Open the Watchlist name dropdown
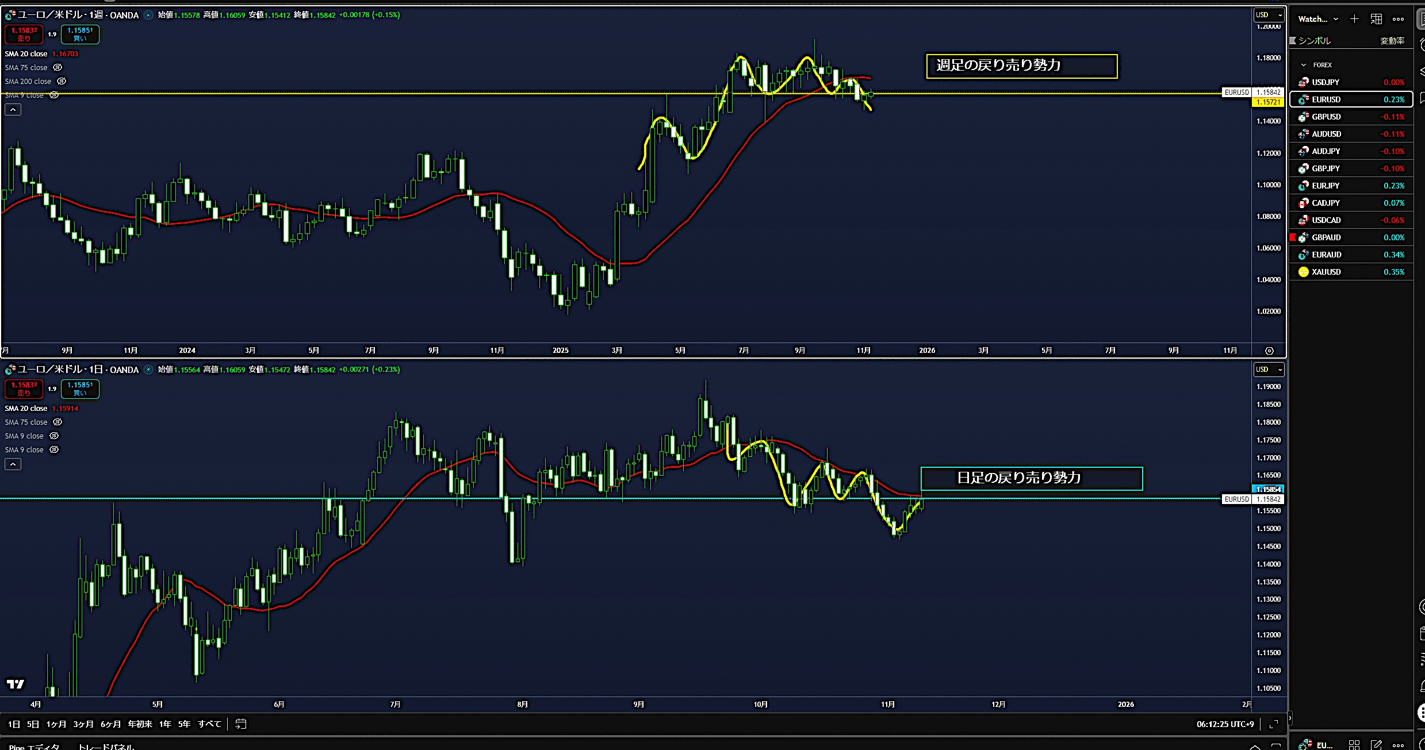This screenshot has height=750, width=1425. pyautogui.click(x=1318, y=19)
